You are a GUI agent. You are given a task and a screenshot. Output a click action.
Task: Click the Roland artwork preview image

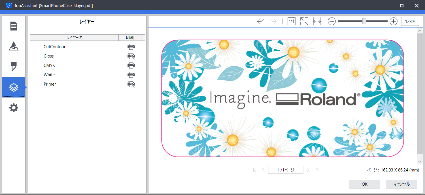point(282,98)
